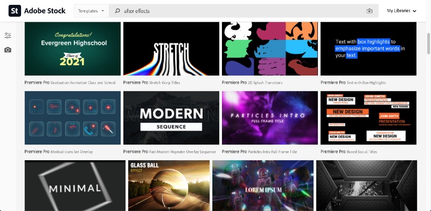
Task: Select the Particles Intro purple thumbnail
Action: coord(270,118)
